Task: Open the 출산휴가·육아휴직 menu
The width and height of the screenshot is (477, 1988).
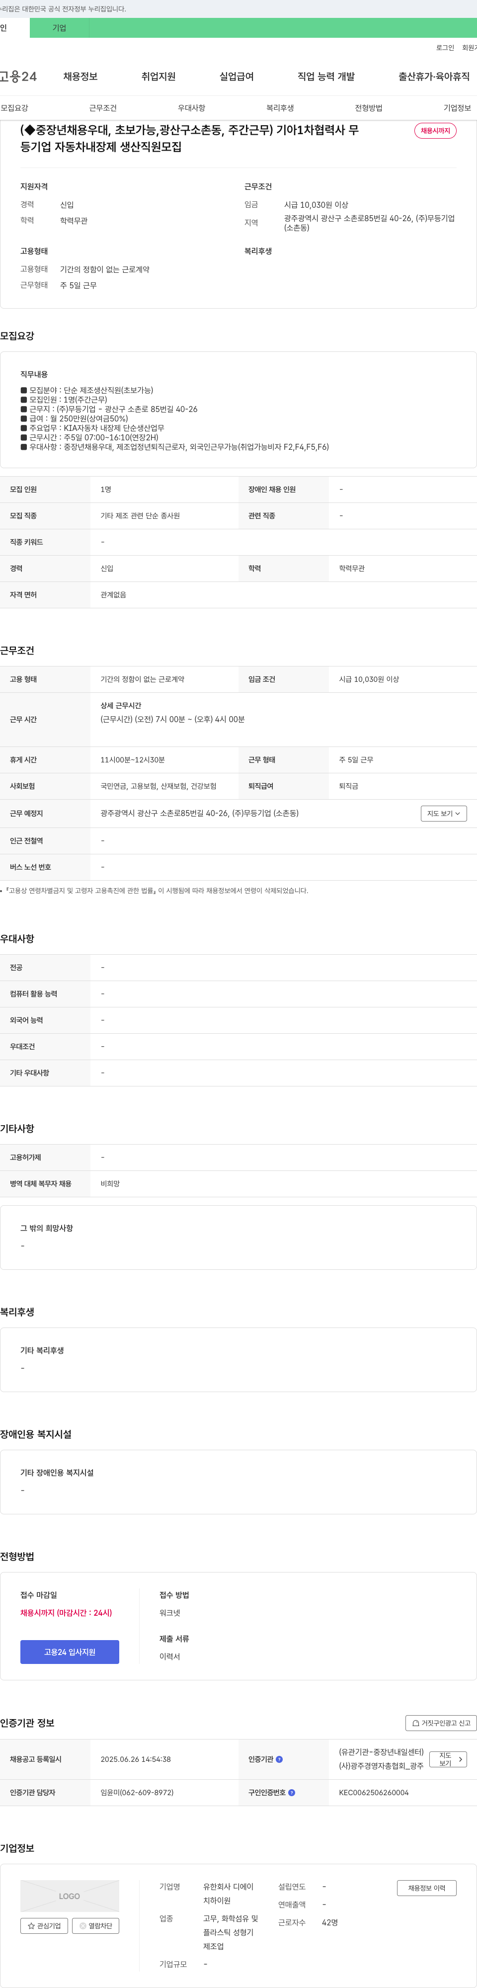Action: [434, 77]
